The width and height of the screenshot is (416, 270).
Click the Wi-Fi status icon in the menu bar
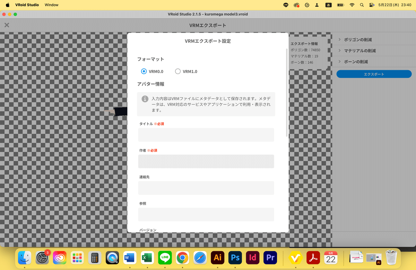pos(352,5)
